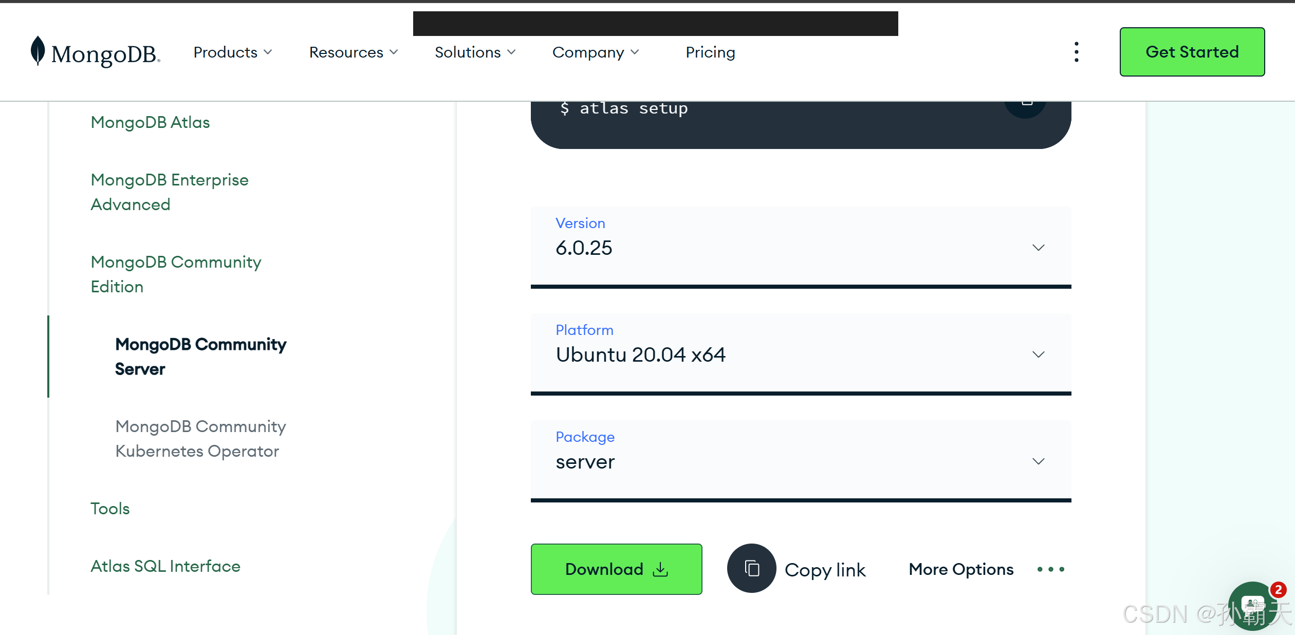The image size is (1295, 635).
Task: Click the Copy link clipboard icon
Action: pyautogui.click(x=751, y=568)
